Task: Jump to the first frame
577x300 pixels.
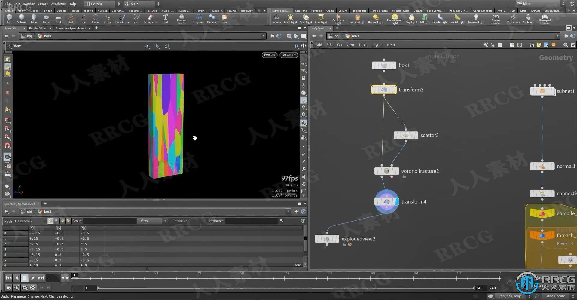Action: tap(9, 278)
